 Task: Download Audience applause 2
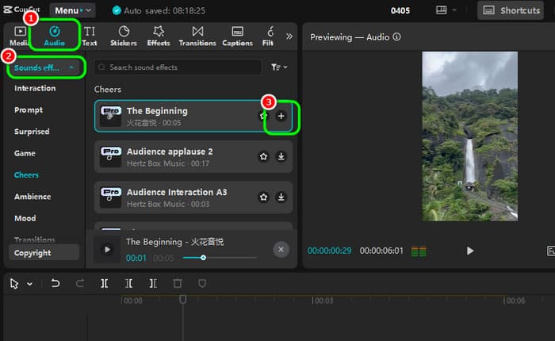281,156
